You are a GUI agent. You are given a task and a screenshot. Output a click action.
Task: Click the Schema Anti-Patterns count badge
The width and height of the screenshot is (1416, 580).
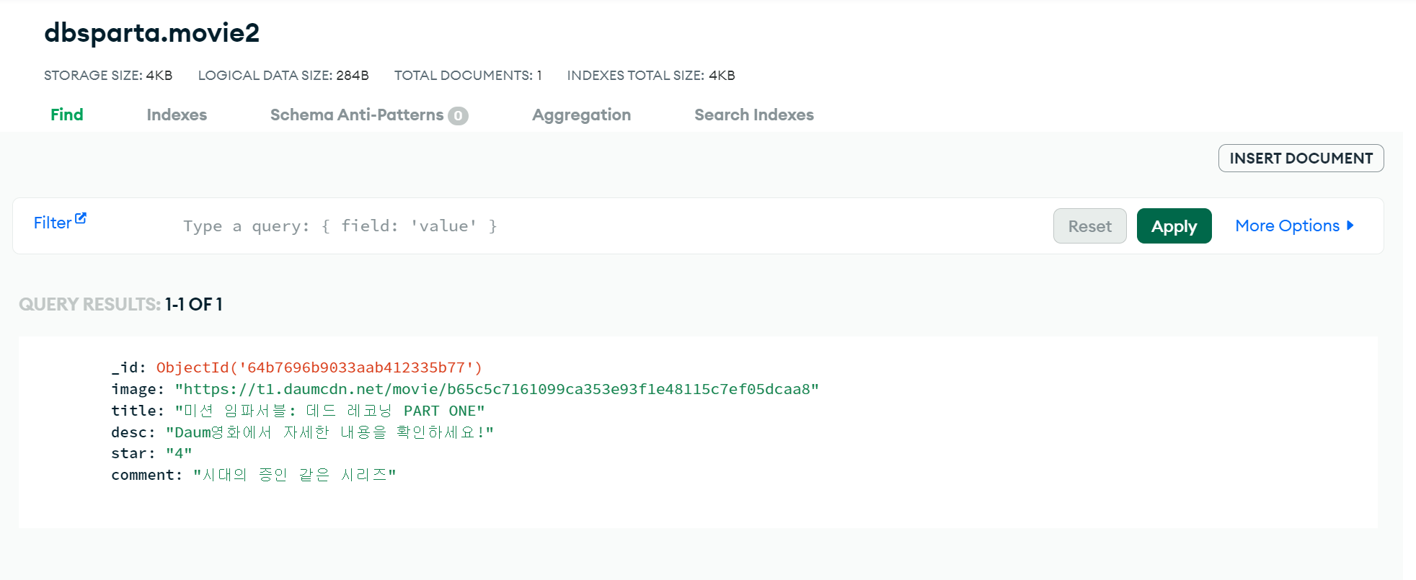point(458,116)
